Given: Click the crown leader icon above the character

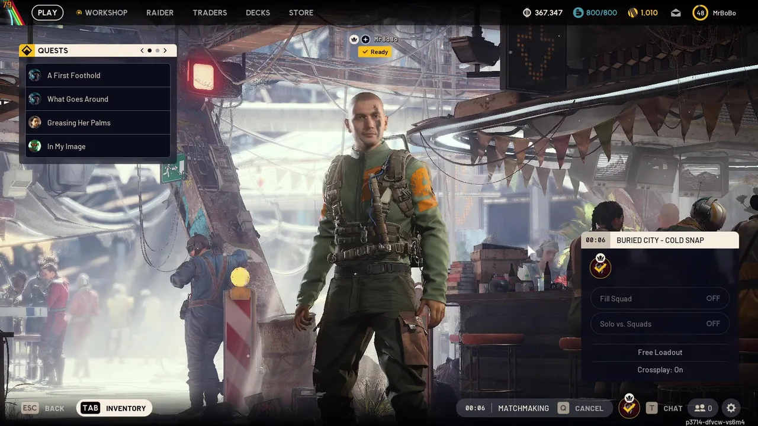Looking at the screenshot, I should pos(354,39).
